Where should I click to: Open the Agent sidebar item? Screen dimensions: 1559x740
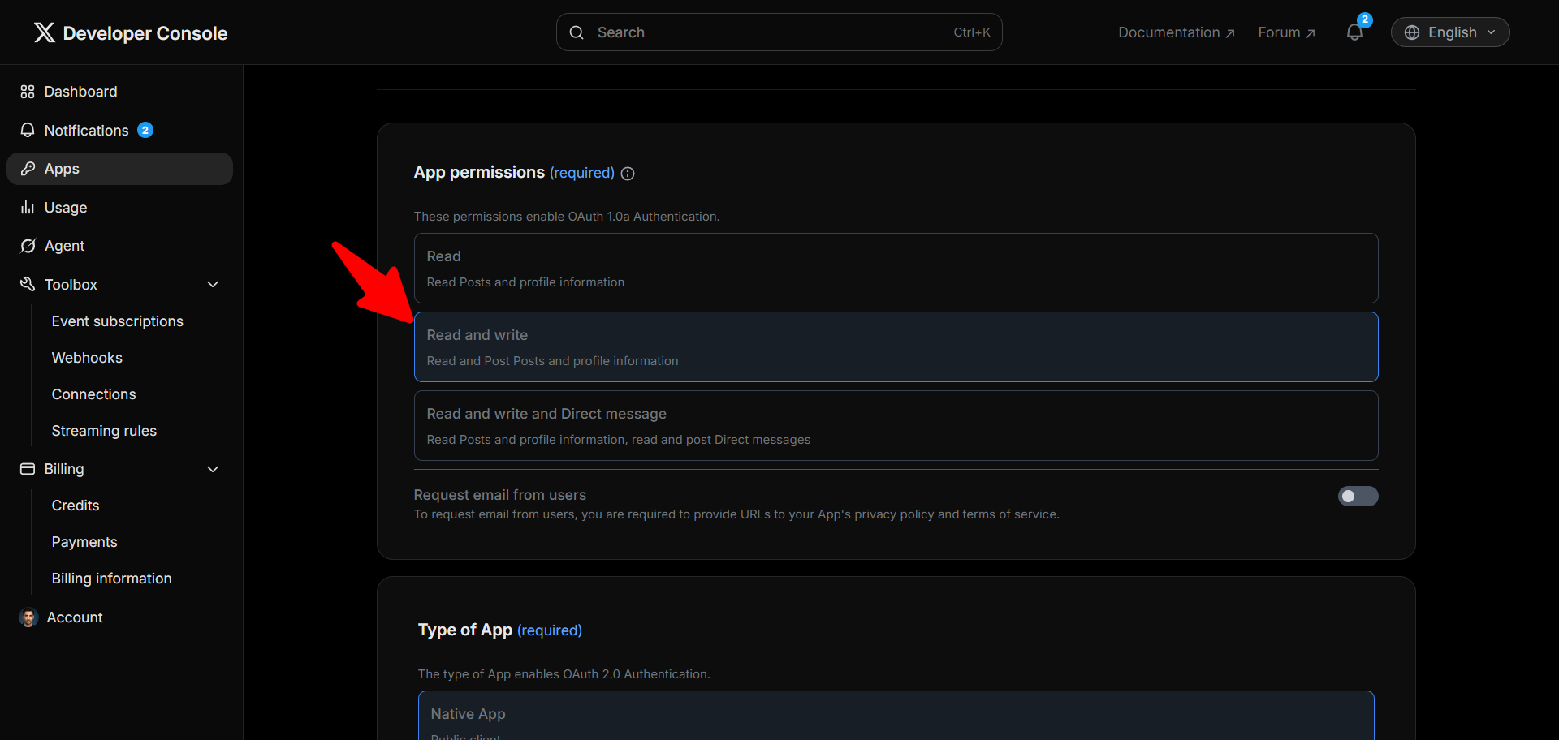119,246
